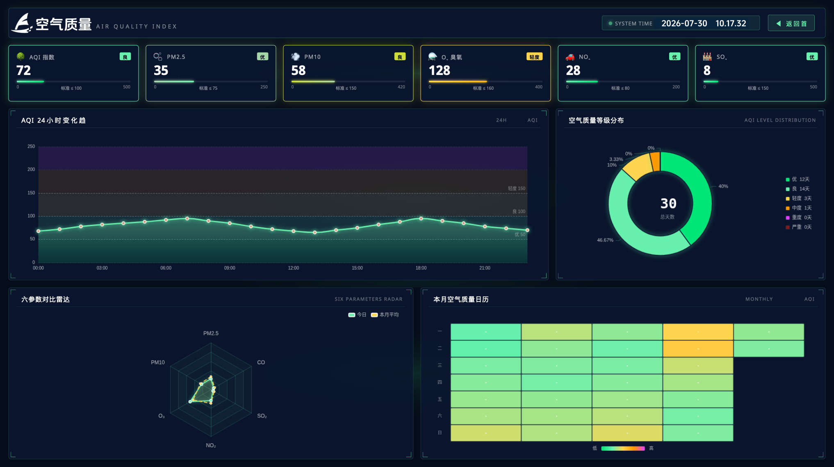Viewport: 834px width, 467px height.
Task: Click the MONTHLY label in calendar panel
Action: coord(759,299)
